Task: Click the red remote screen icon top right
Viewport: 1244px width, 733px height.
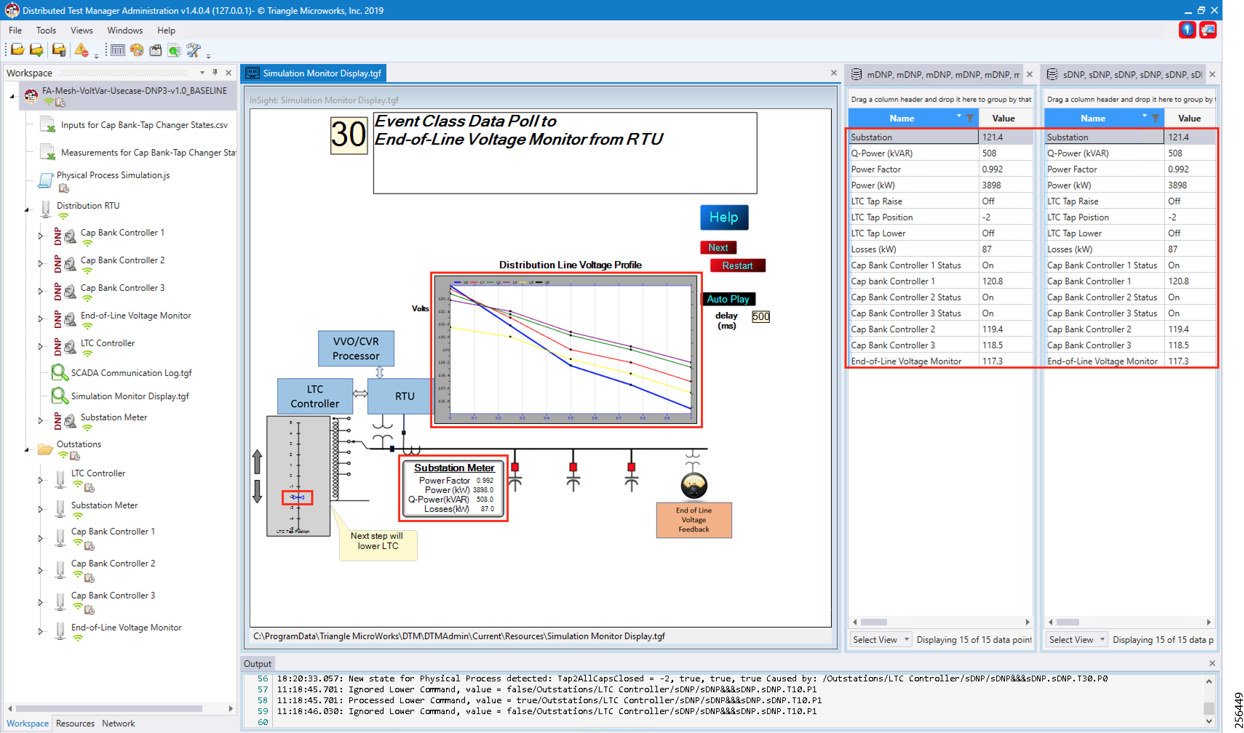Action: 1208,30
